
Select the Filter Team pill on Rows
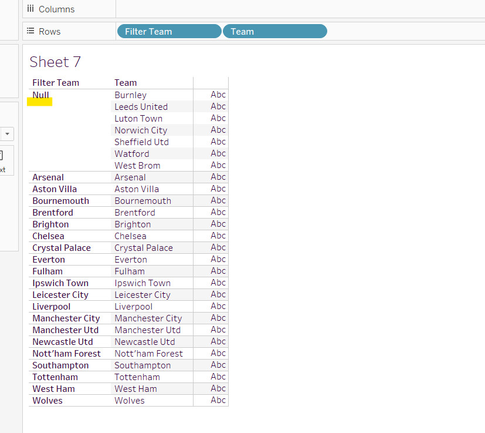[x=169, y=31]
